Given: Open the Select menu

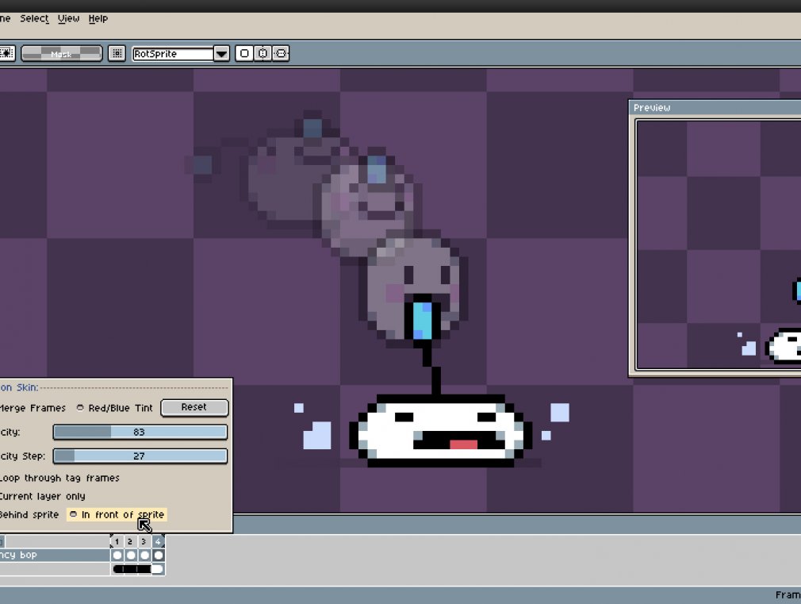Looking at the screenshot, I should pyautogui.click(x=34, y=18).
